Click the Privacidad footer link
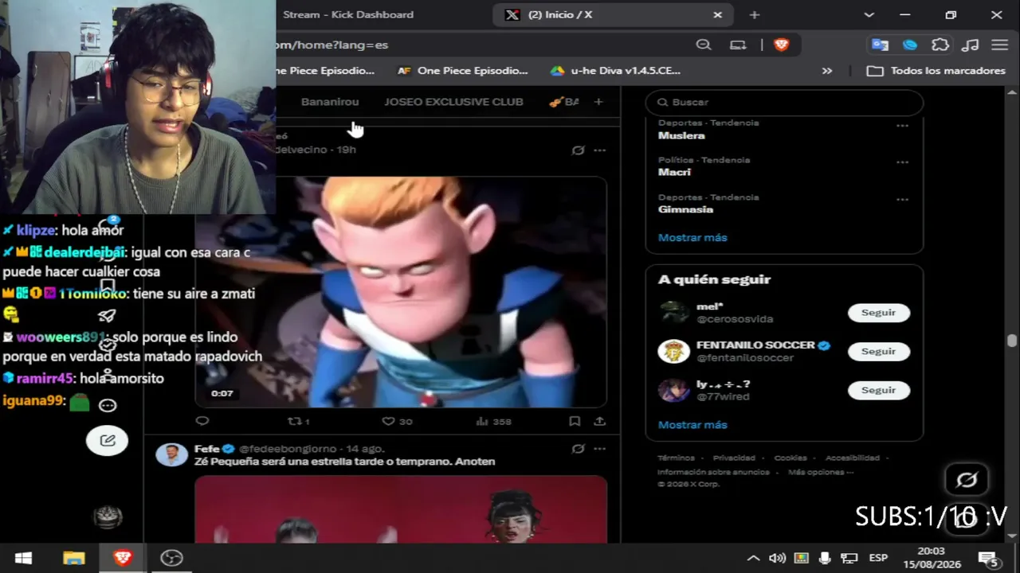 734,458
